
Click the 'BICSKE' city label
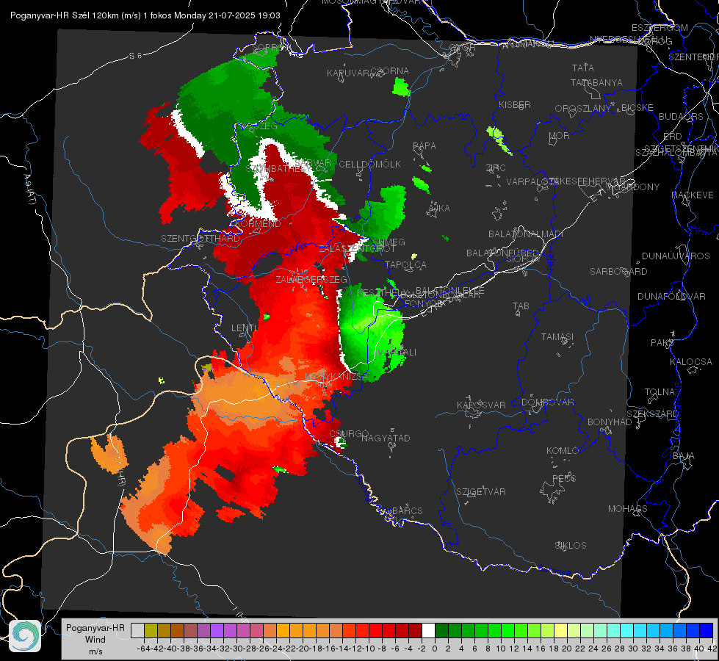(637, 107)
